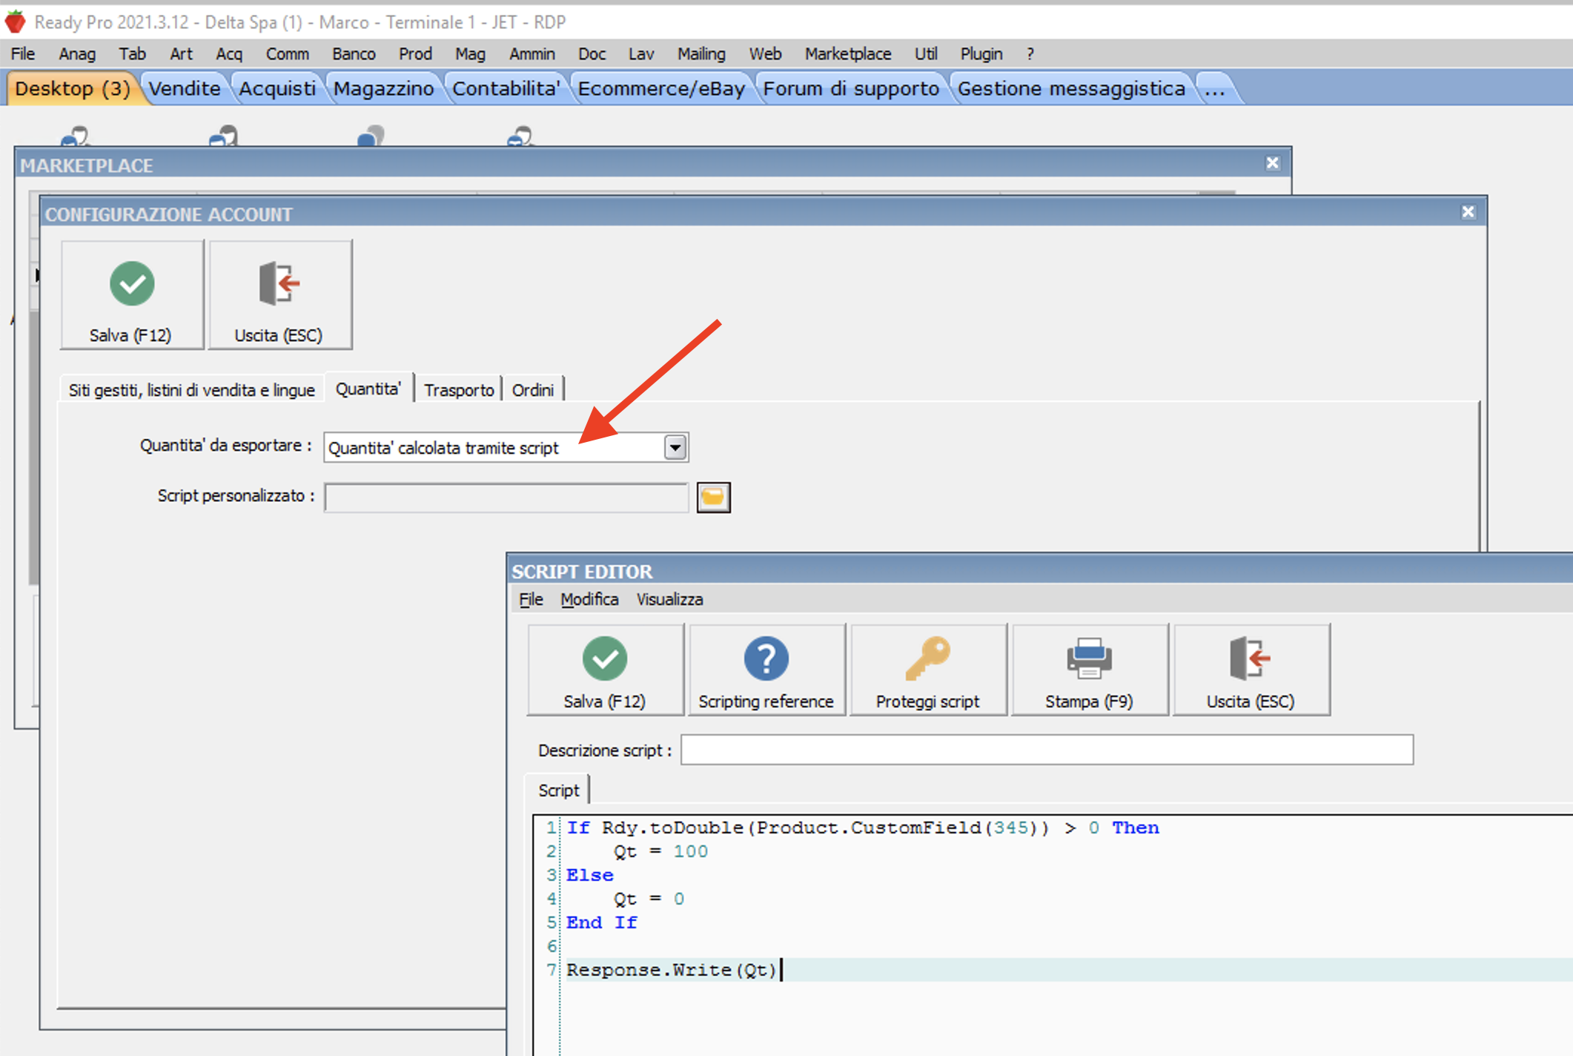Switch to the Acquisti tab
This screenshot has width=1573, height=1056.
[277, 89]
